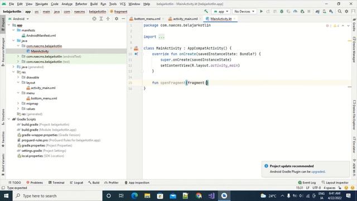357x201 pixels.
Task: Collapse Gradle Scripts node
Action: click(x=9, y=119)
